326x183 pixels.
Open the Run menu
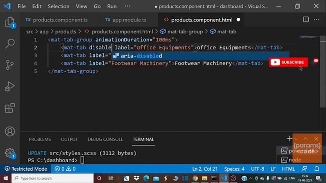112,6
